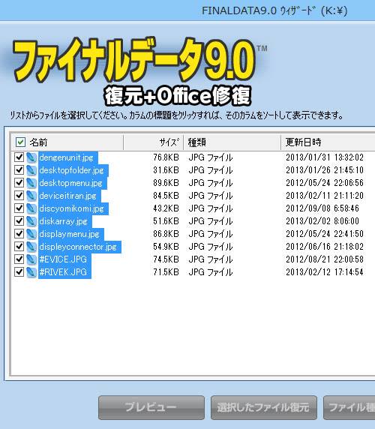Select the file icon of diskarray.jpg
The image size is (375, 429).
click(31, 221)
